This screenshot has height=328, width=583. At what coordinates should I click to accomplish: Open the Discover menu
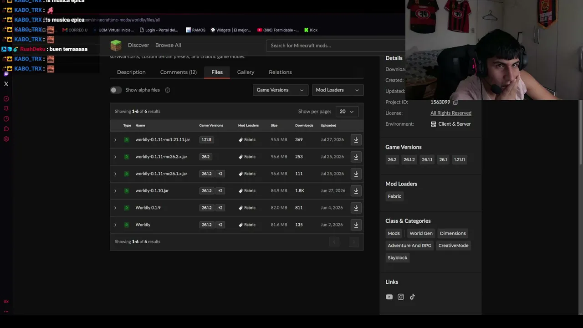(x=138, y=45)
